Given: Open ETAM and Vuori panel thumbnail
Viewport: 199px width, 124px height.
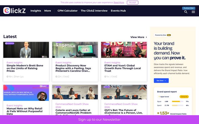Looking at the screenshot, I should click(124, 50).
